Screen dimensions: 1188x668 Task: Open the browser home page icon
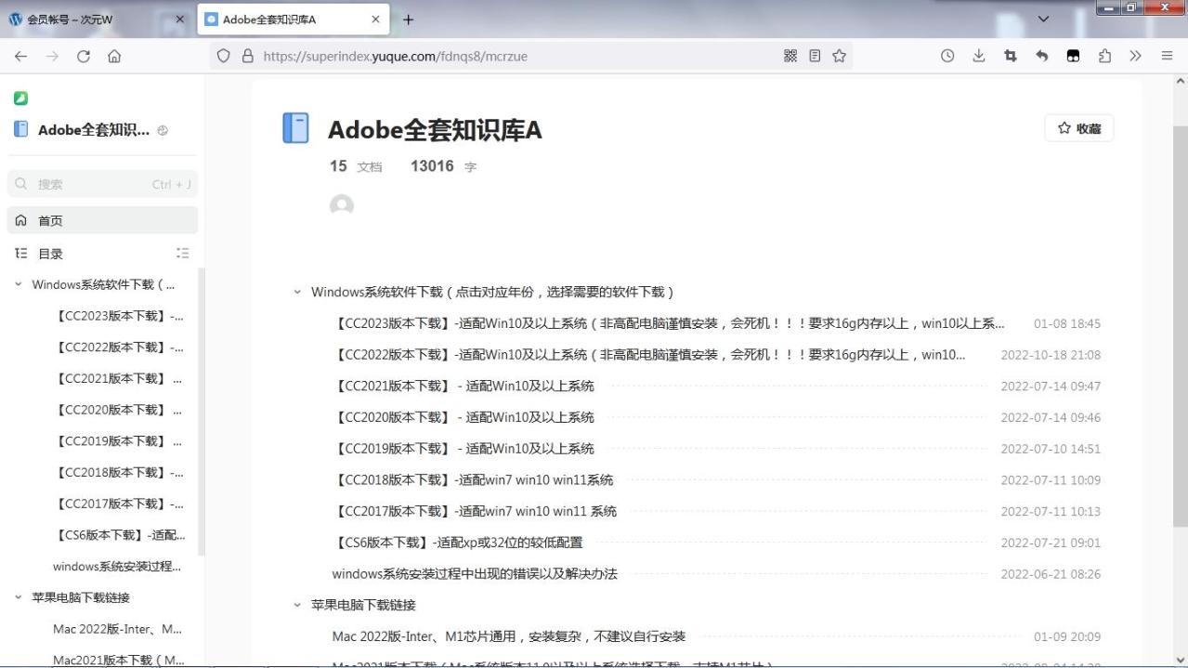pos(114,56)
